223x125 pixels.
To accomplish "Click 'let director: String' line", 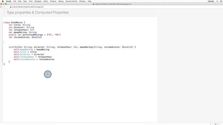I will pos(21,27).
